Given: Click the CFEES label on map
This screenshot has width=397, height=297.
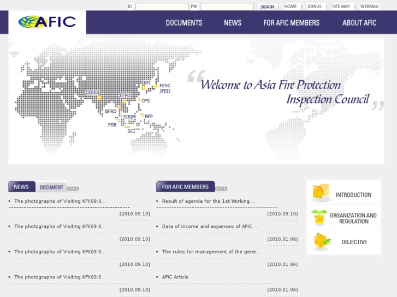Looking at the screenshot, I should click(92, 92).
